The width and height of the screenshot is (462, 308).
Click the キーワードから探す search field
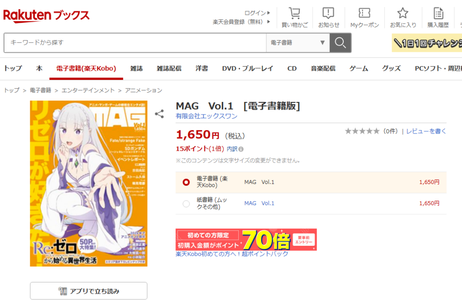[135, 43]
